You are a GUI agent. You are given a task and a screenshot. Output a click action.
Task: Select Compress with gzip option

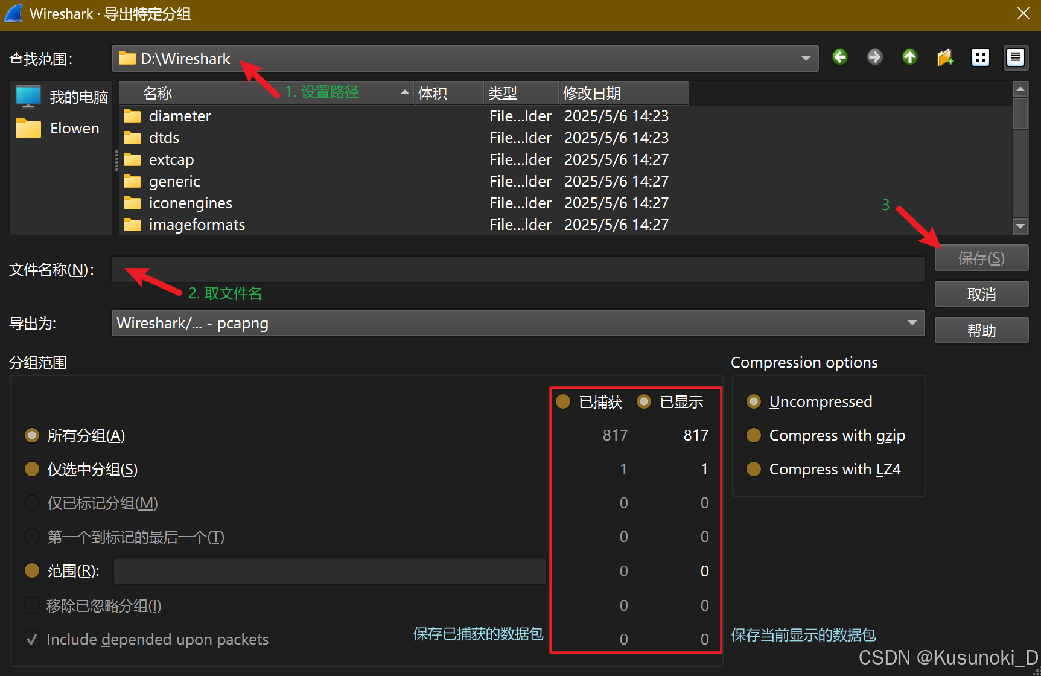pyautogui.click(x=754, y=435)
